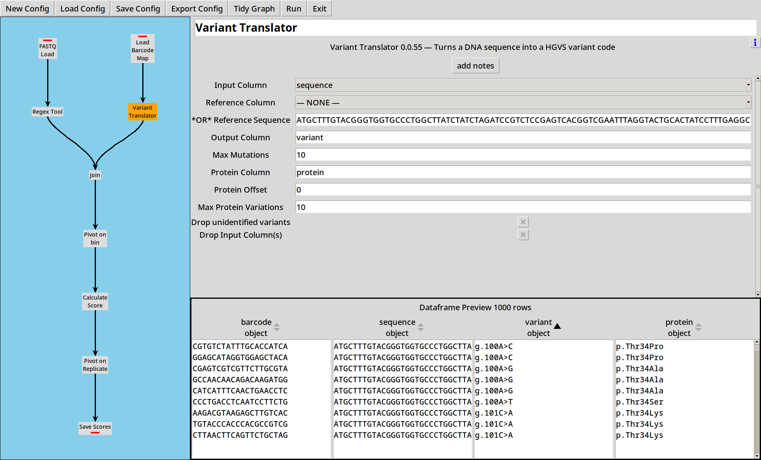Click the add notes button
The image size is (761, 460).
pos(475,66)
